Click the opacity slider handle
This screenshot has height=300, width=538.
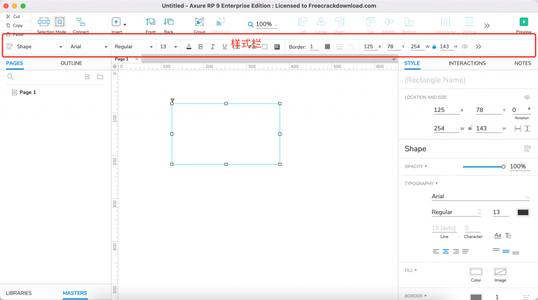503,167
